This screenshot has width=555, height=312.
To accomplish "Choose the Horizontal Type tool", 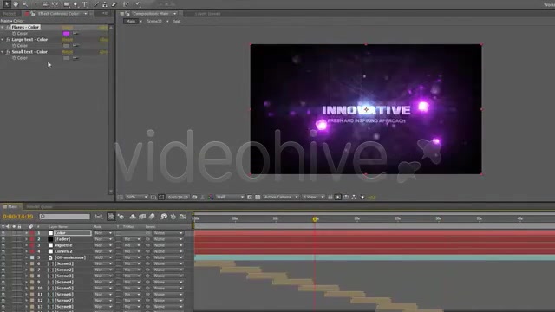I will 85,4.
